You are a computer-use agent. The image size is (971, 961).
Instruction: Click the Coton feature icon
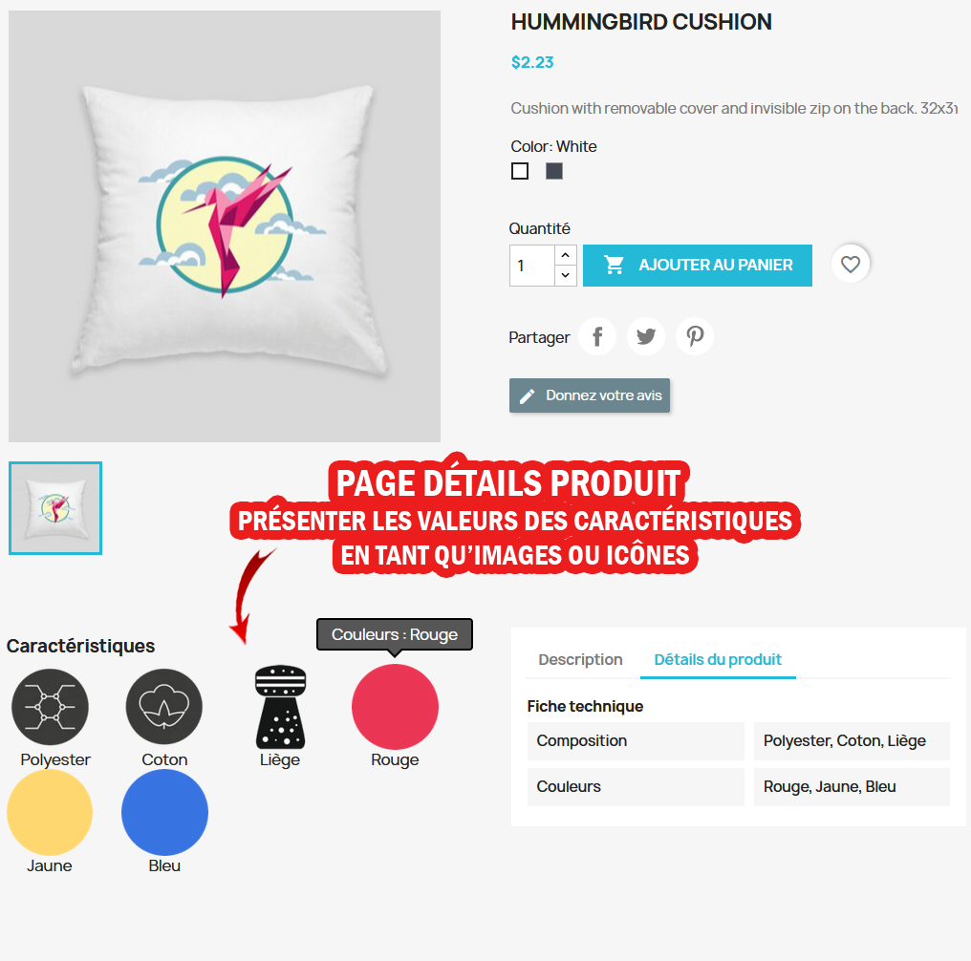pyautogui.click(x=164, y=707)
